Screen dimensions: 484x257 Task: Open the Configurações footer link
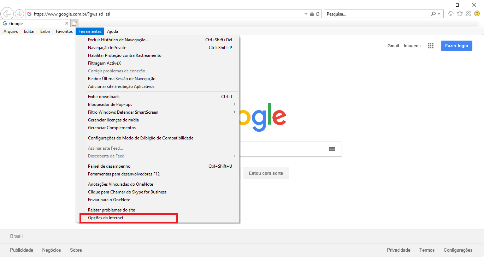coord(458,250)
